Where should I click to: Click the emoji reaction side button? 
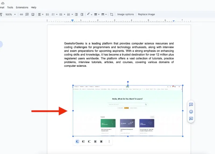pos(191,112)
